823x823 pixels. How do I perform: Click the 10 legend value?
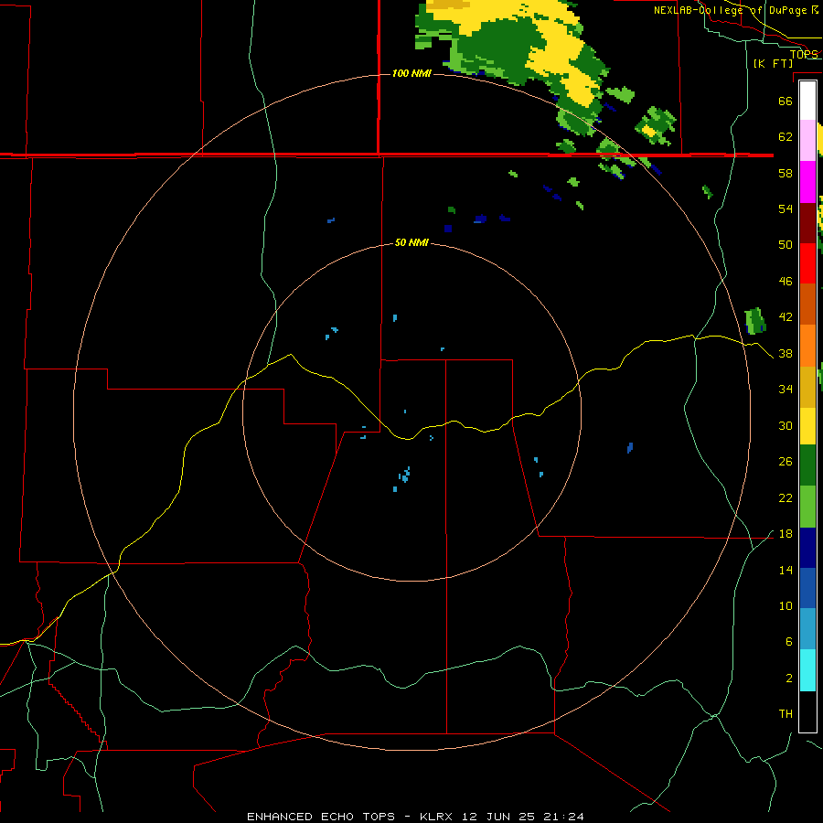786,606
